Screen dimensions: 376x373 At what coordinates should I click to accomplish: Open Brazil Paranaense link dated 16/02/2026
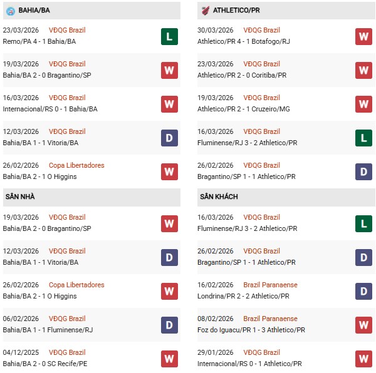point(271,285)
